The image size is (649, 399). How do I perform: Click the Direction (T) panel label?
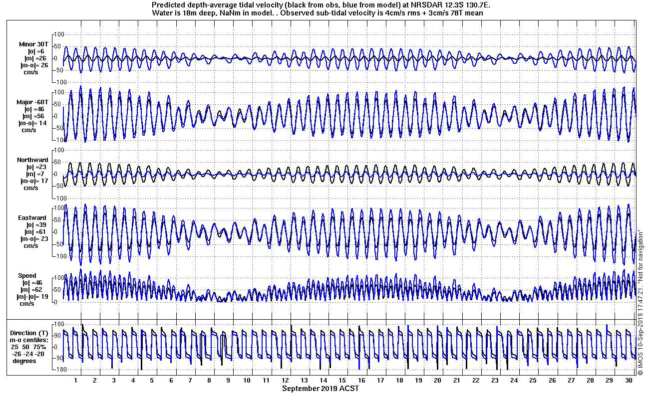(x=30, y=333)
